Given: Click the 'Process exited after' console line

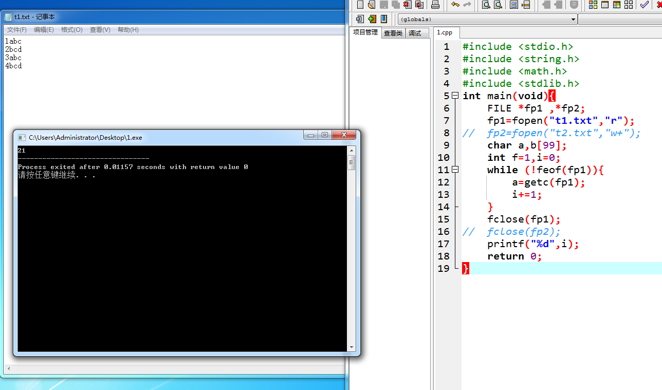Looking at the screenshot, I should click(133, 167).
